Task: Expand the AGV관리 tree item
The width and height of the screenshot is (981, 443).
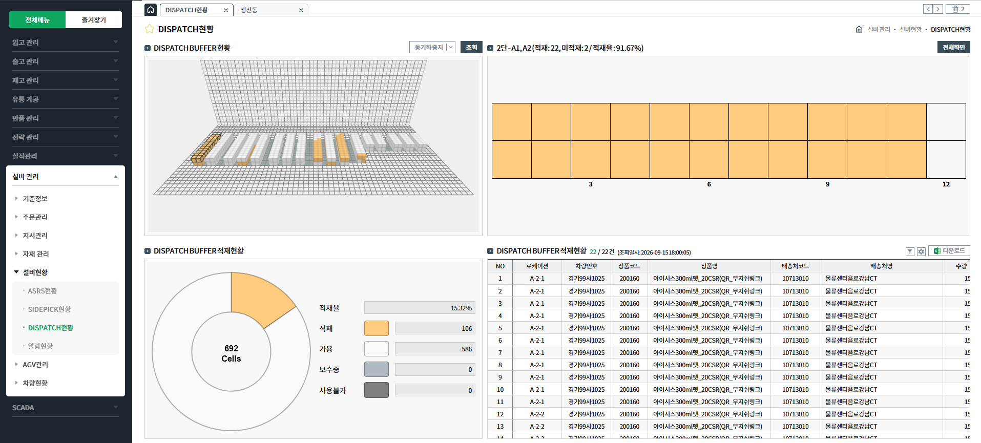Action: [x=35, y=365]
